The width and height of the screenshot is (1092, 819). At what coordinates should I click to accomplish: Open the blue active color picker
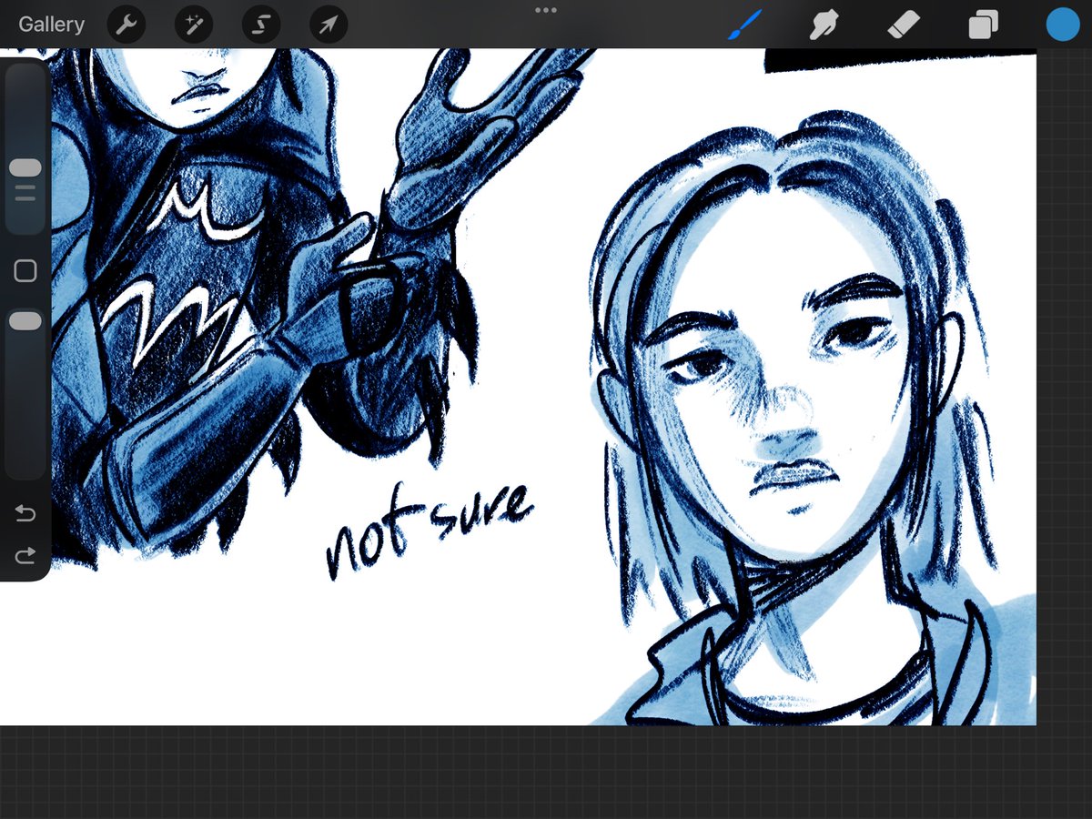pyautogui.click(x=1062, y=25)
